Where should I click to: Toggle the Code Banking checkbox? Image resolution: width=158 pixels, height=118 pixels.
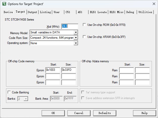[9, 92]
